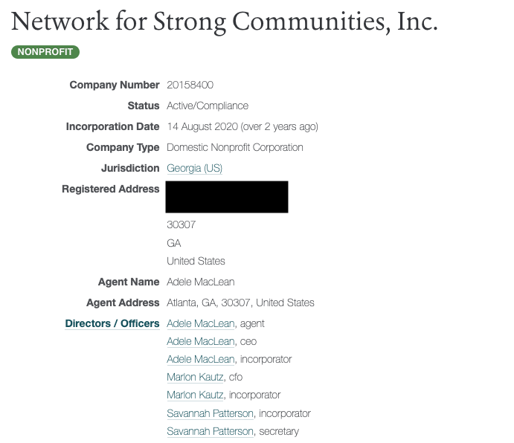Select the Savannah Patterson secretary entry
514x443 pixels.
211,431
